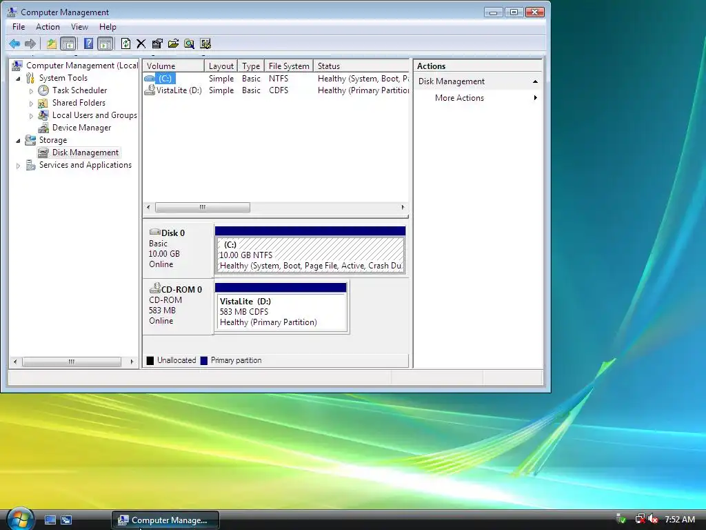Select Computer Management (Local) root node
706x530 pixels.
pos(81,66)
